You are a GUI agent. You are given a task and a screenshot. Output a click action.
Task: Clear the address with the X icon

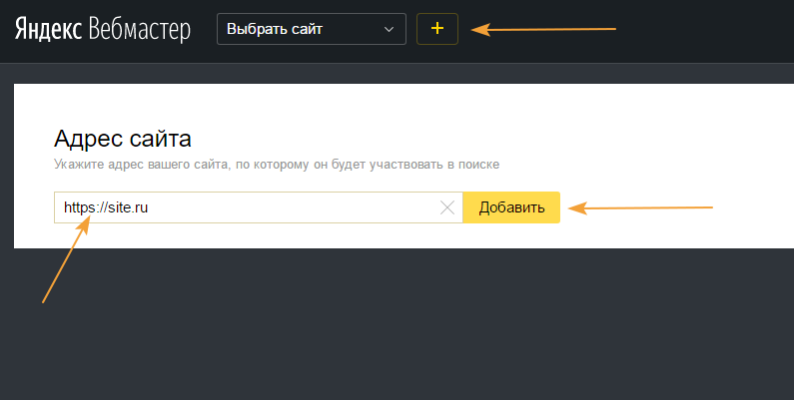tap(447, 207)
